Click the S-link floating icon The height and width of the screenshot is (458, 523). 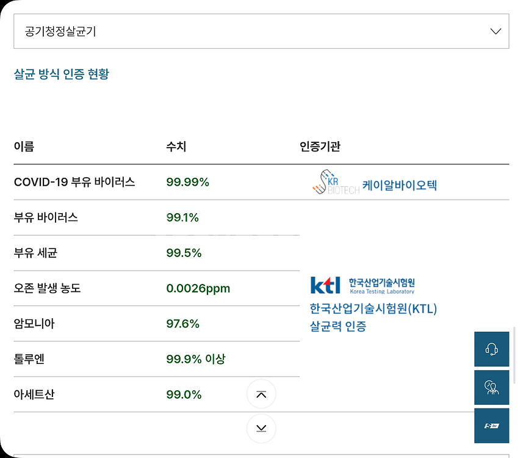tap(491, 426)
